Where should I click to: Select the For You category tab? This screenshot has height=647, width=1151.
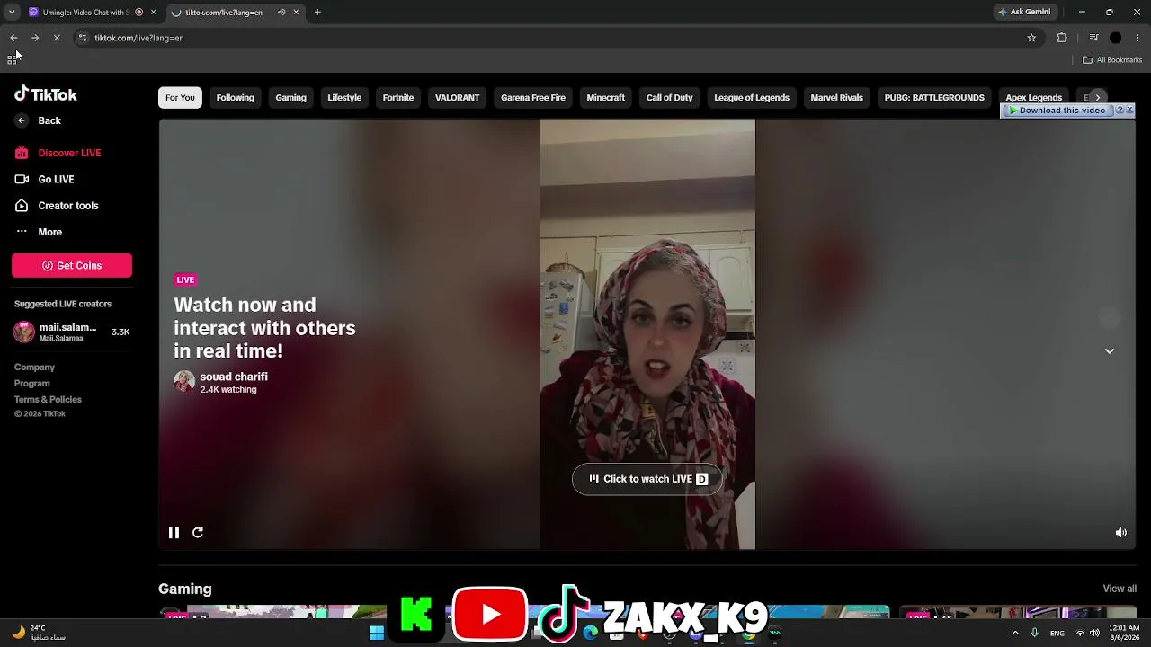pyautogui.click(x=180, y=98)
